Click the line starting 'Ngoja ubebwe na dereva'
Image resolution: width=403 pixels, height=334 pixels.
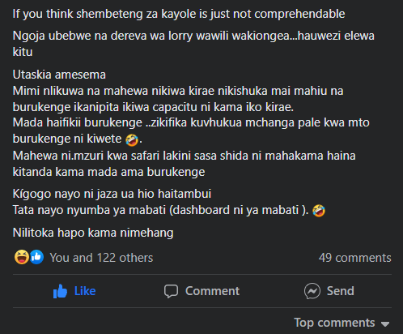193,44
